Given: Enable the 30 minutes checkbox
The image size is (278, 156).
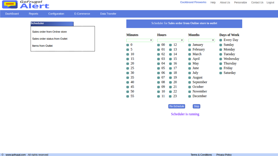Looking at the screenshot, I should coord(128,73).
